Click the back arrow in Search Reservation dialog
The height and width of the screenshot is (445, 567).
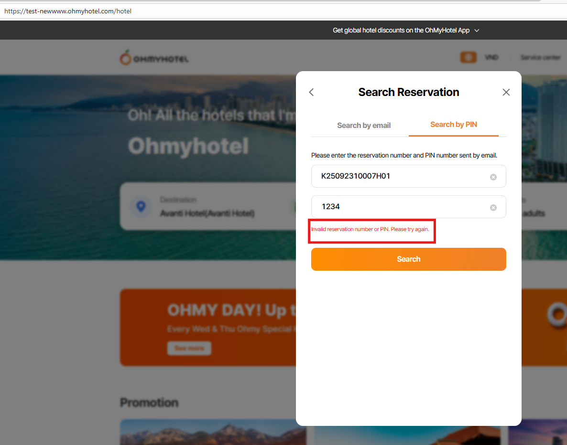[x=311, y=92]
